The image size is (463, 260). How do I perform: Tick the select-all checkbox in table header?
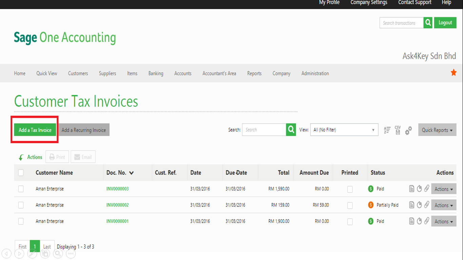click(x=21, y=173)
